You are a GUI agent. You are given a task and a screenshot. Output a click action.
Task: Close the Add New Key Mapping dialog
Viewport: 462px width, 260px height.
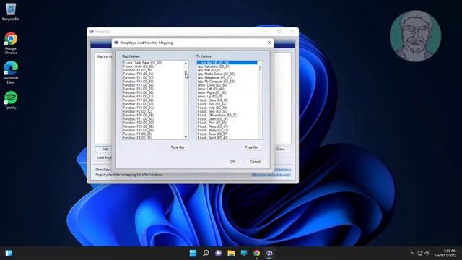(269, 43)
